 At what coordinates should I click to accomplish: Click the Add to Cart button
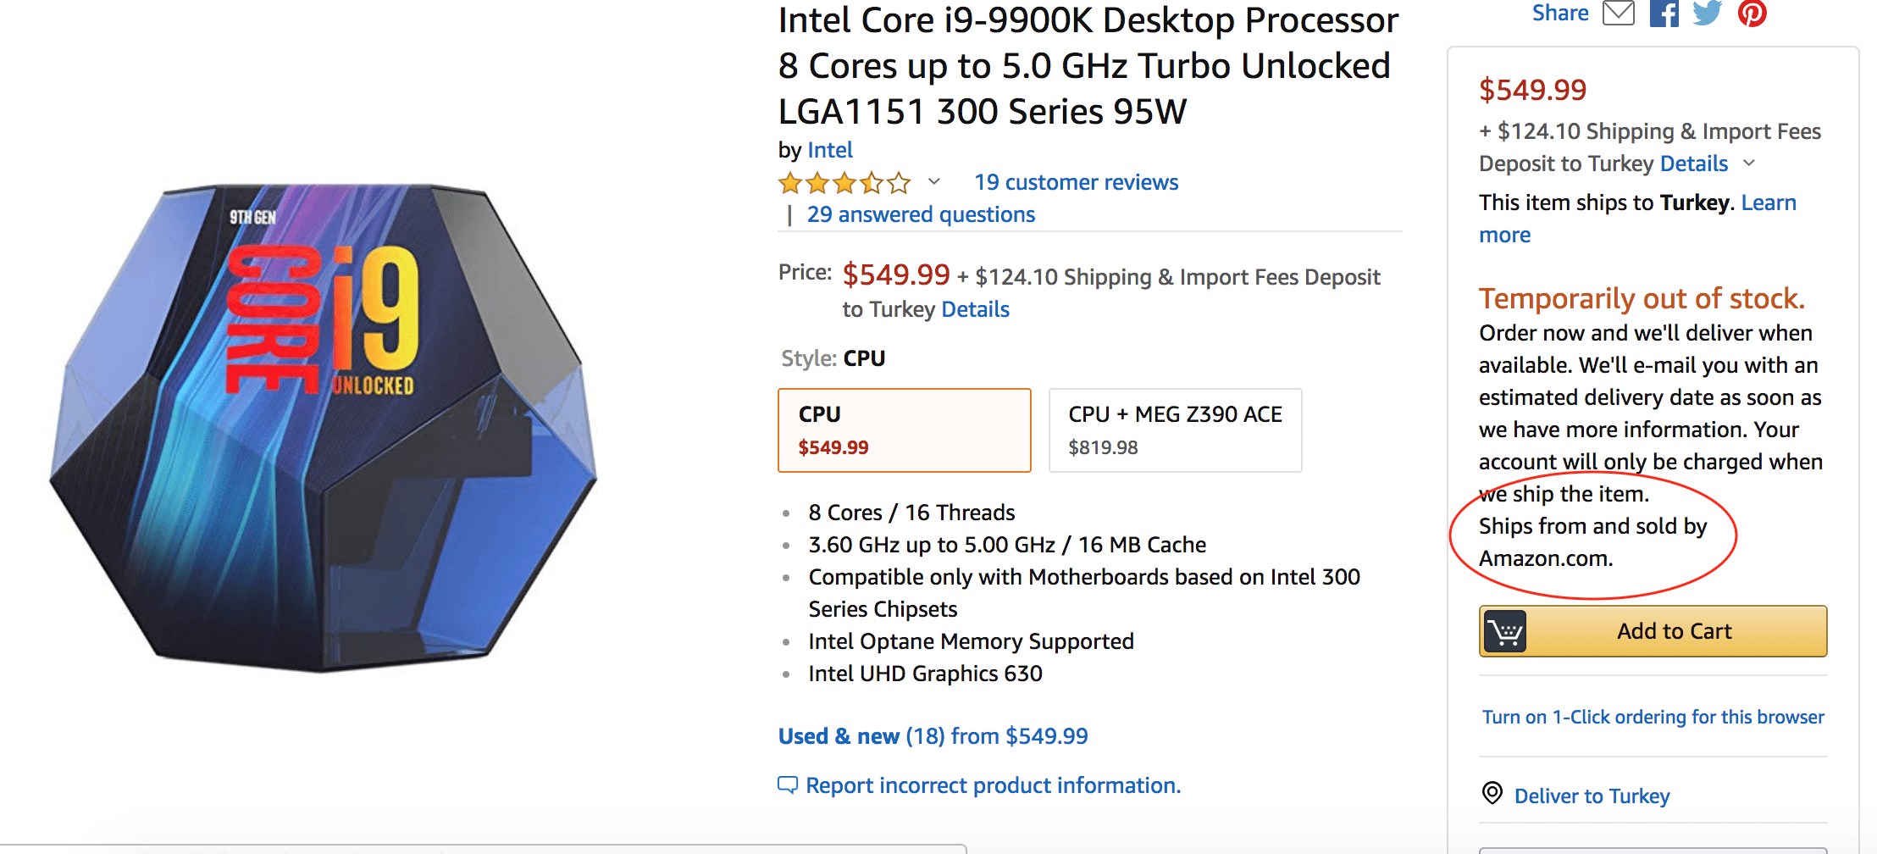click(1674, 631)
